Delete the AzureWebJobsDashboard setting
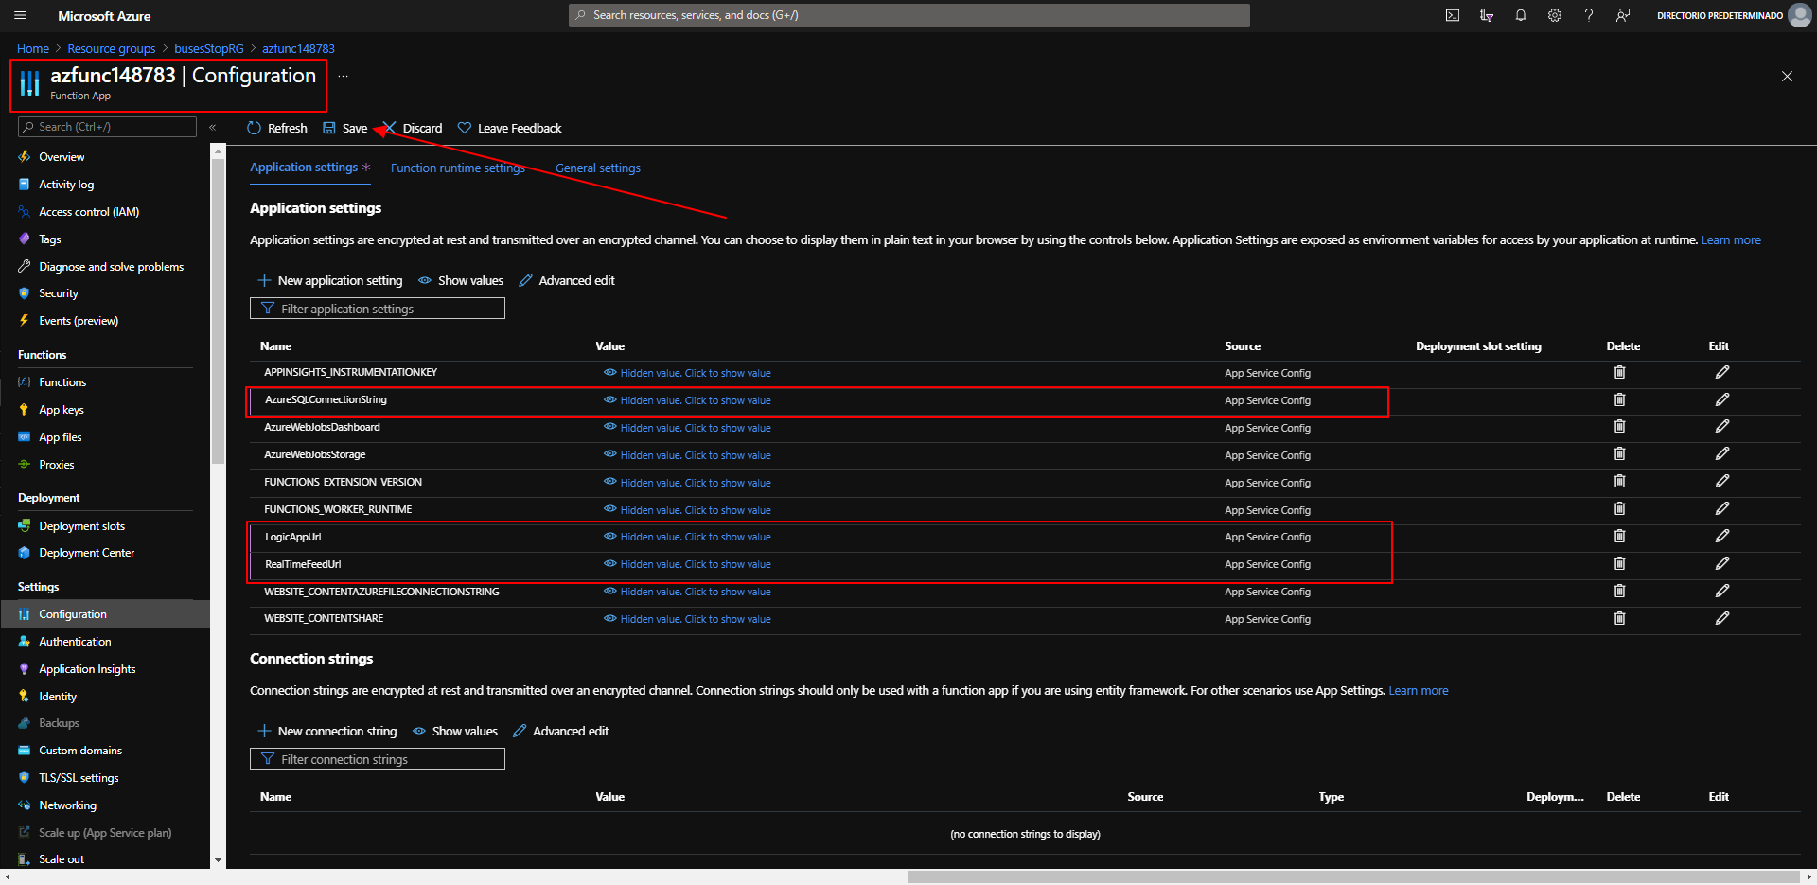The image size is (1817, 885). click(x=1619, y=427)
